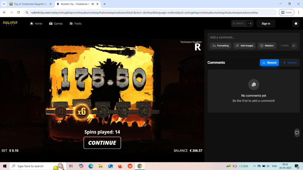Open WPS Office from the taskbar

[x=130, y=166]
